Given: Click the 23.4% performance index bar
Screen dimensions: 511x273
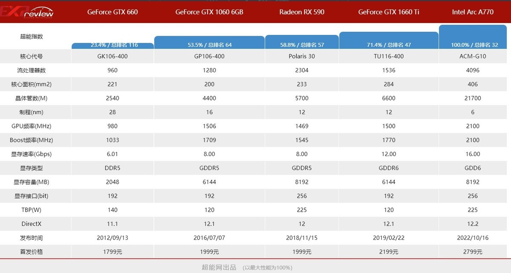Looking at the screenshot, I should click(112, 45).
